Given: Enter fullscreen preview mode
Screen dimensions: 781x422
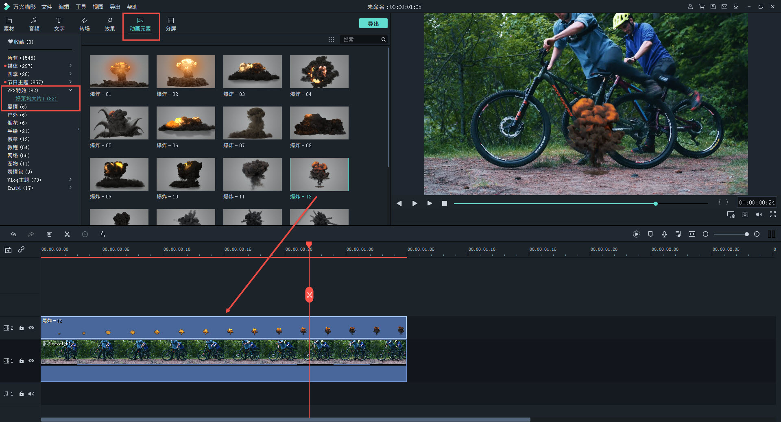Looking at the screenshot, I should point(772,215).
